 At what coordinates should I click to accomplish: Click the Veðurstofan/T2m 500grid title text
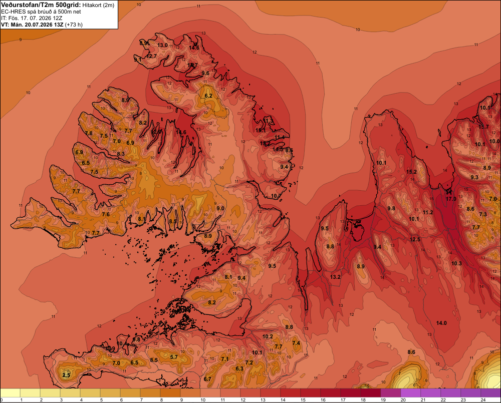[x=41, y=5]
